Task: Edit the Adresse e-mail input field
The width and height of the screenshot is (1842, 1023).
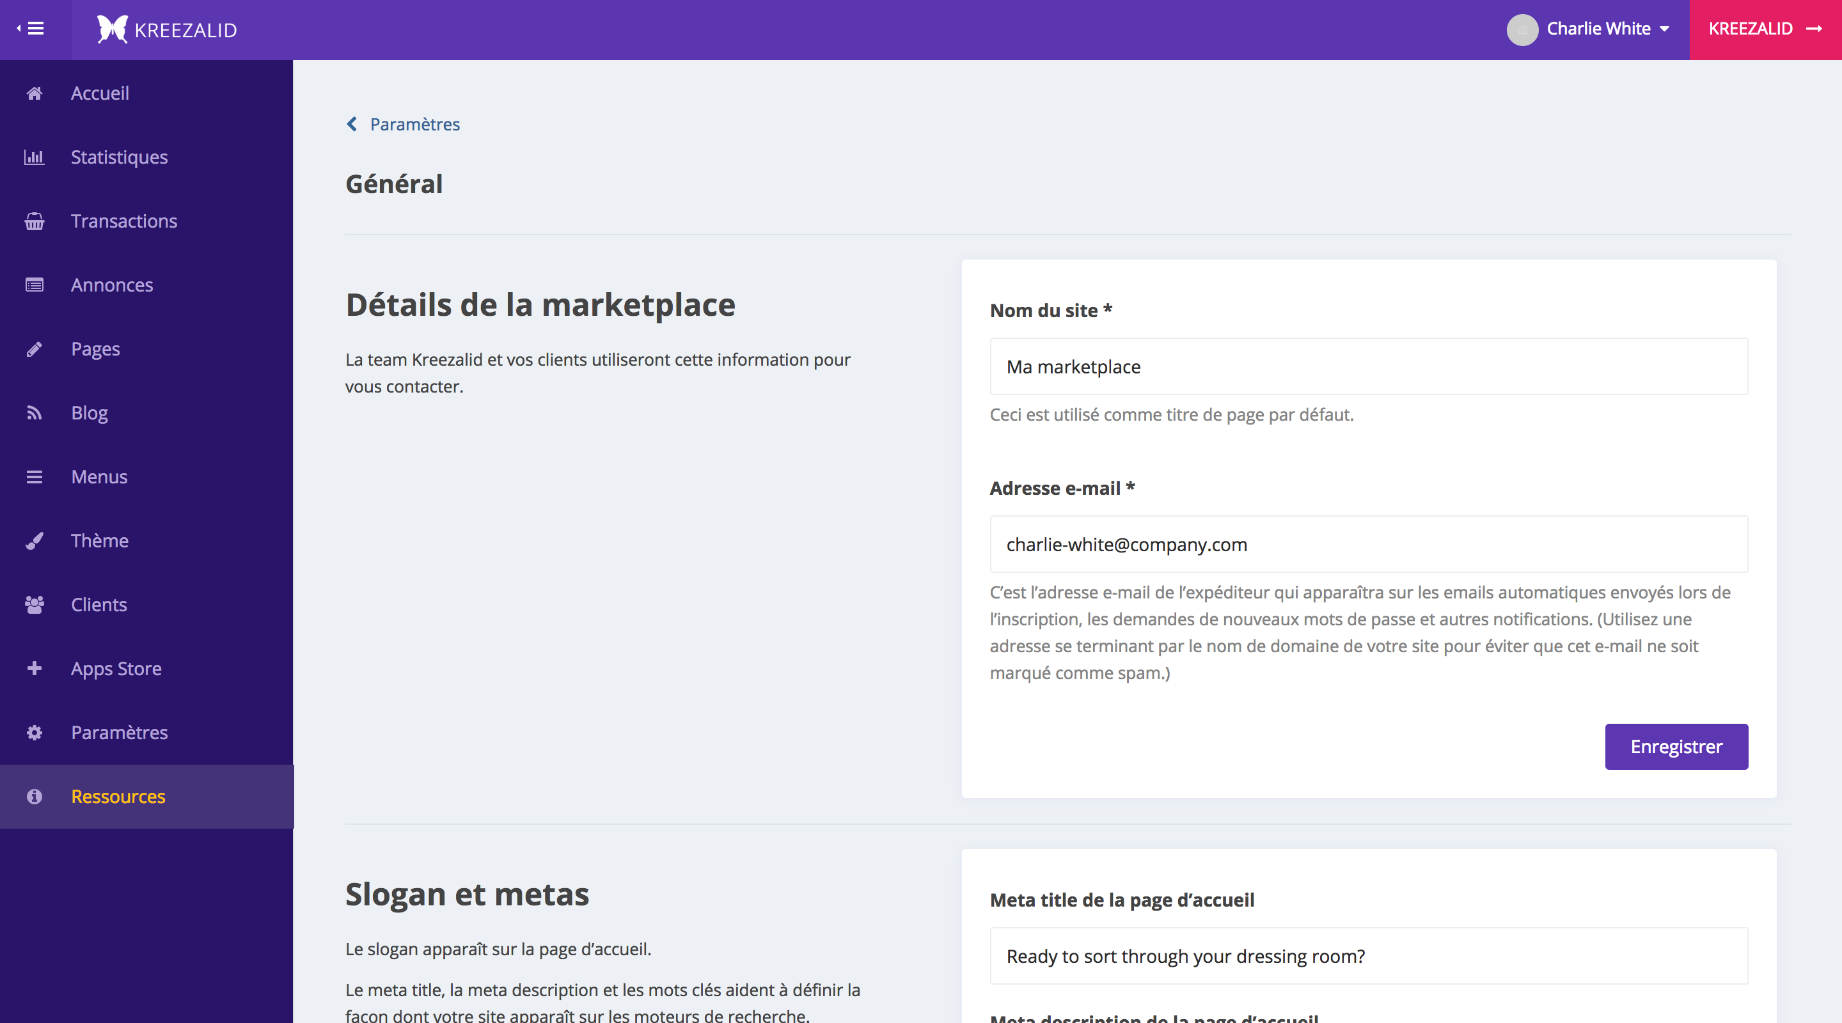Action: tap(1368, 543)
